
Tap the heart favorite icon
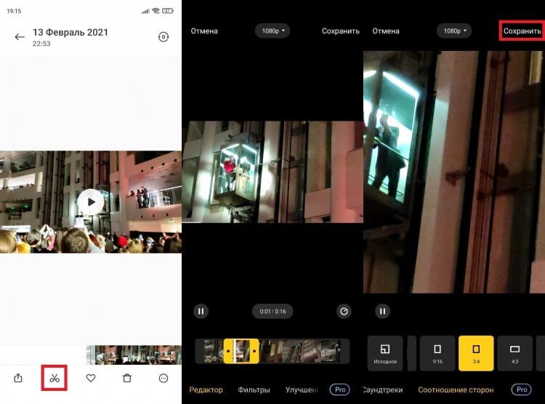pyautogui.click(x=91, y=378)
